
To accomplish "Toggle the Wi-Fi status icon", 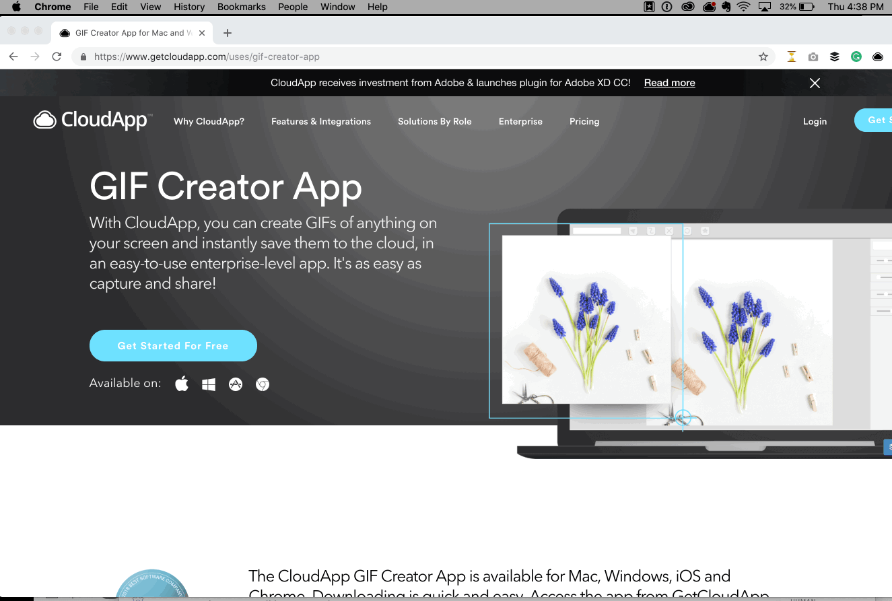I will (x=743, y=7).
